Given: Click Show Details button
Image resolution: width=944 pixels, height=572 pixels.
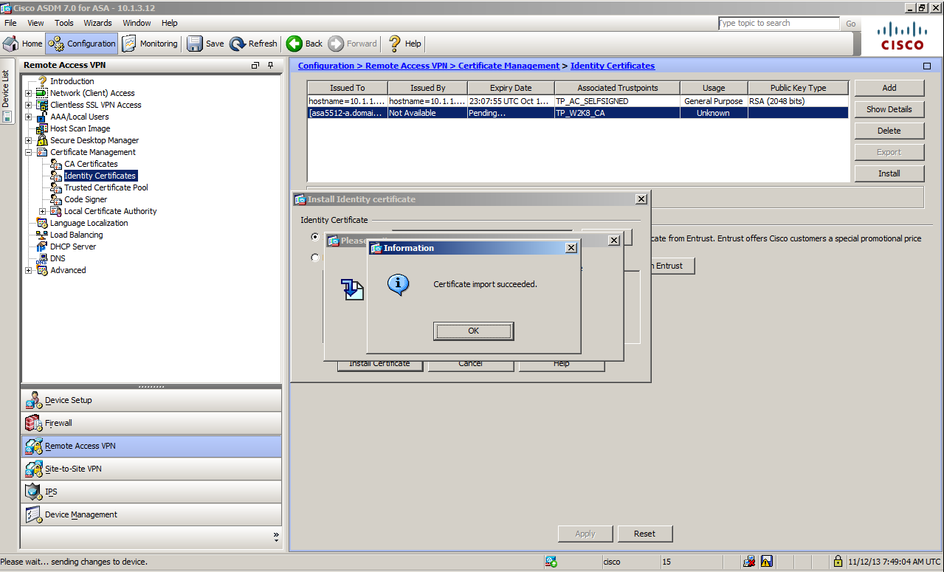Looking at the screenshot, I should [889, 109].
